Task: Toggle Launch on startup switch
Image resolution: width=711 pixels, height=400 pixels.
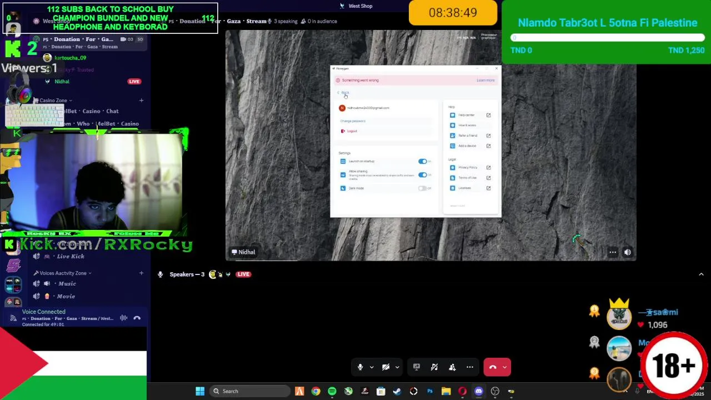Action: pyautogui.click(x=423, y=162)
